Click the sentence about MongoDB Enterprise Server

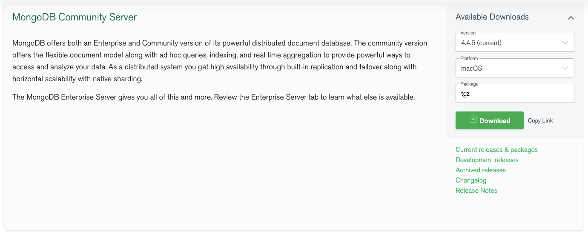coord(213,97)
